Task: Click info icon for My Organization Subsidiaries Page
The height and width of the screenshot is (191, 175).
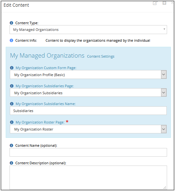Action: 12,86
